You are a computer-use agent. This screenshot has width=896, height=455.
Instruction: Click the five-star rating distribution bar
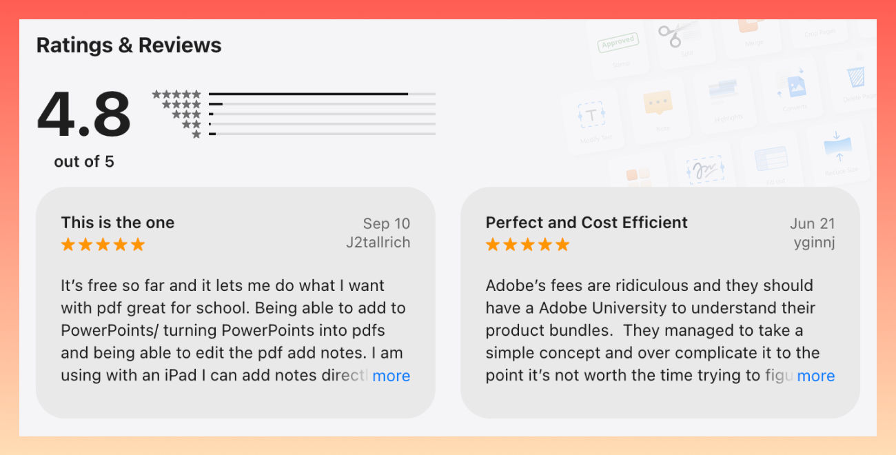(322, 94)
